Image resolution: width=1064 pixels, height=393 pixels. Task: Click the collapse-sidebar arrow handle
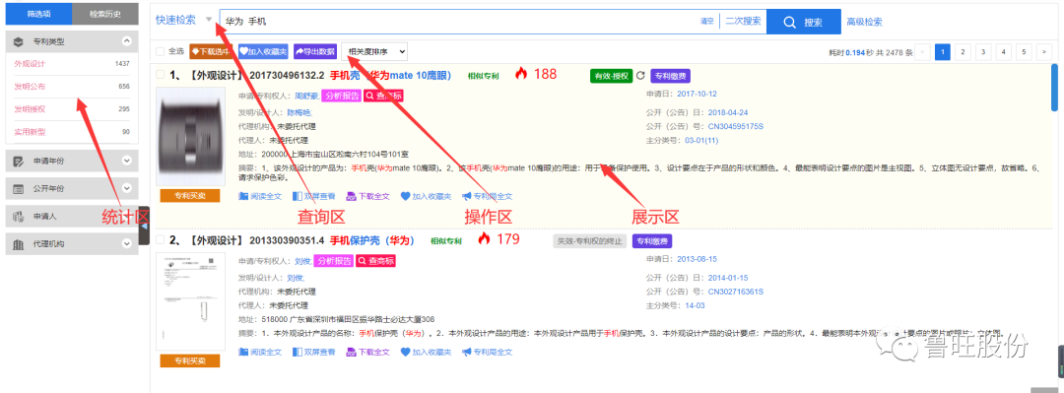pos(144,226)
